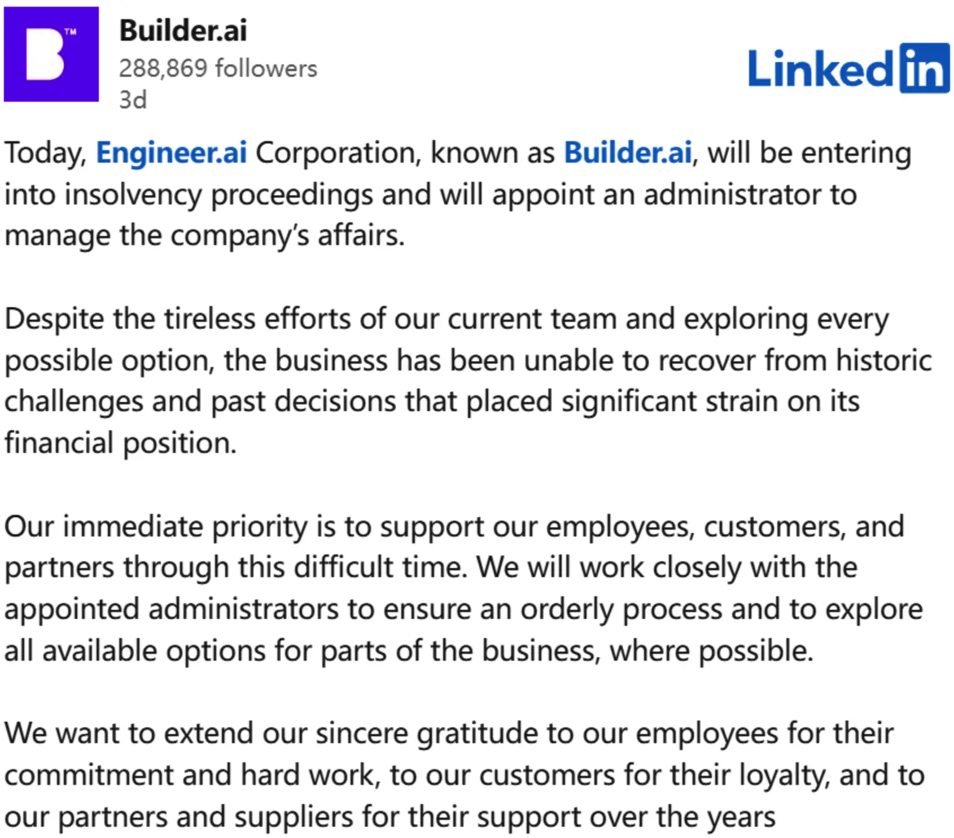Click the last line 'our partners and suppliers'

click(390, 817)
